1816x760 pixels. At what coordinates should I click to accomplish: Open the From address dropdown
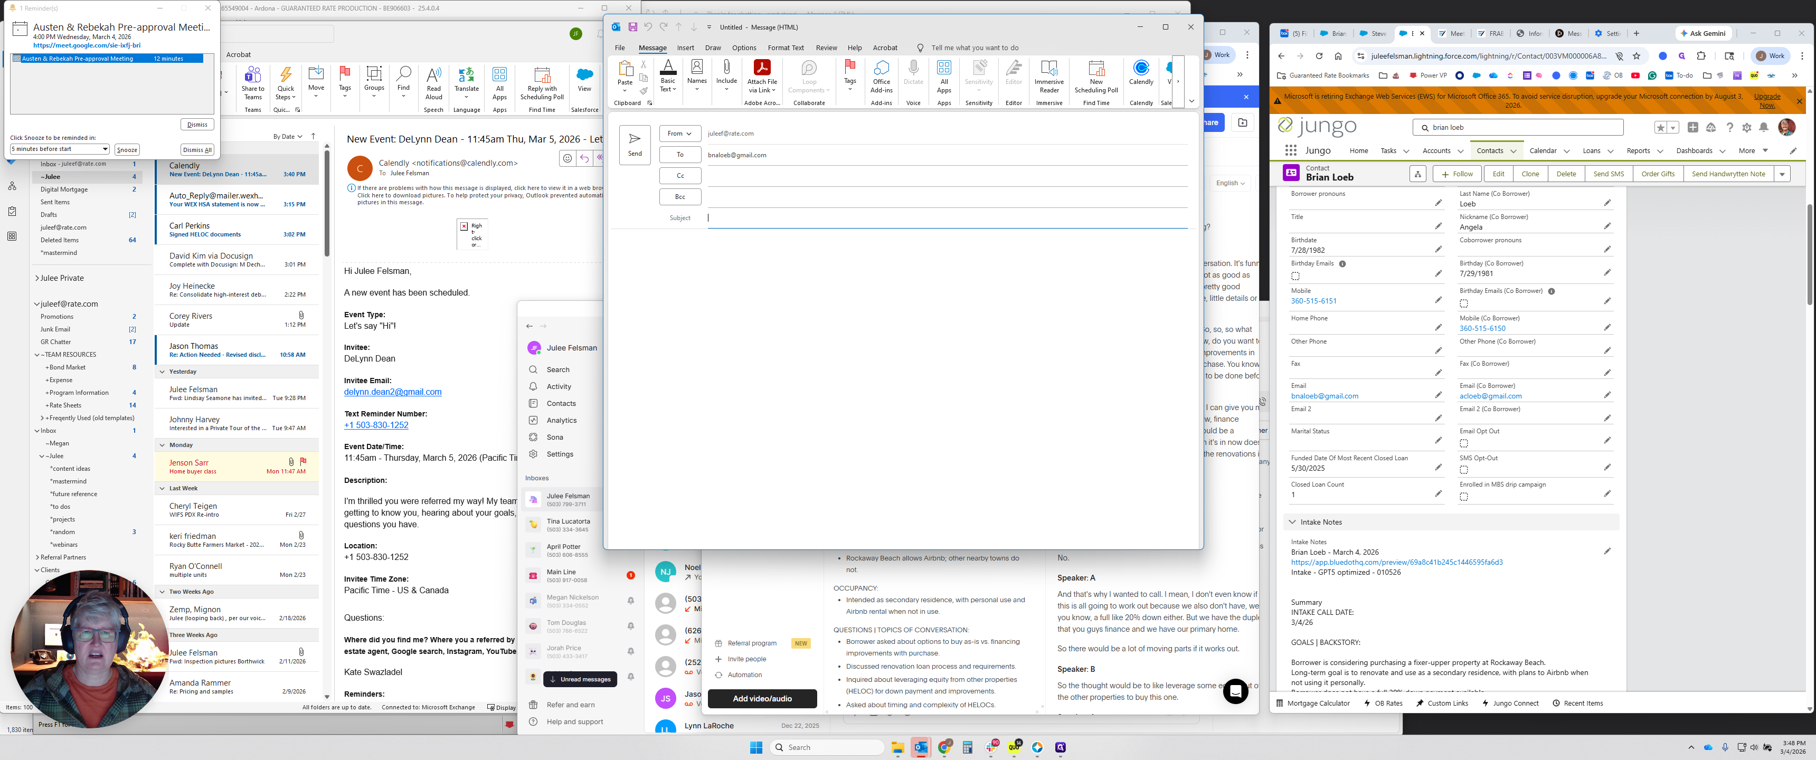pyautogui.click(x=679, y=133)
